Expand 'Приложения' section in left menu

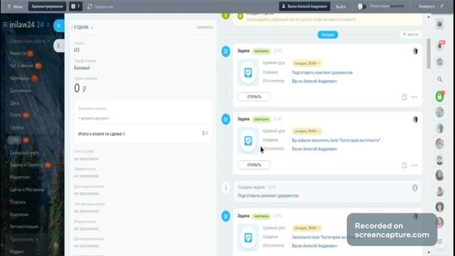click(24, 240)
